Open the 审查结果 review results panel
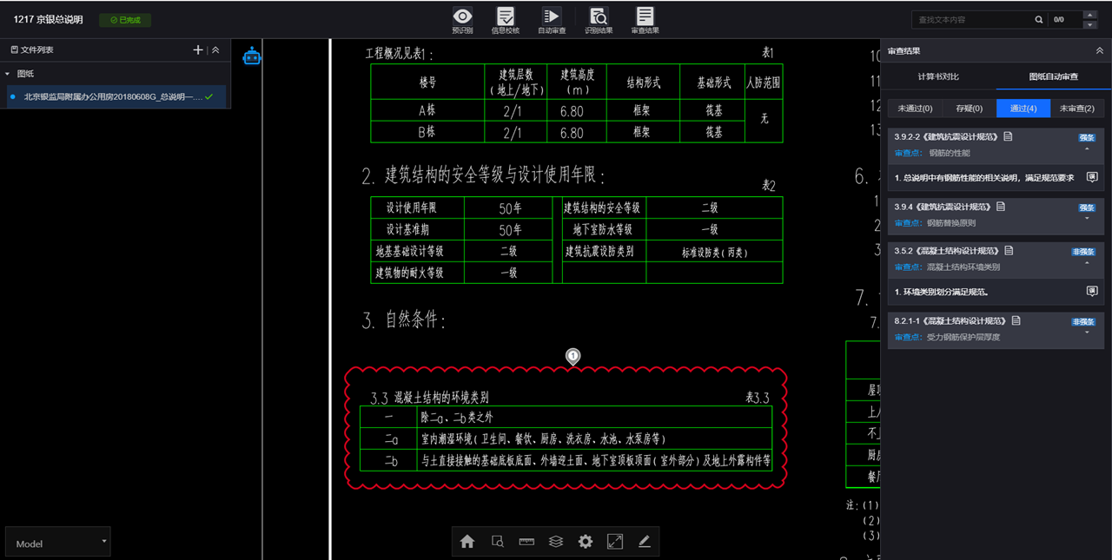This screenshot has height=560, width=1112. 644,19
